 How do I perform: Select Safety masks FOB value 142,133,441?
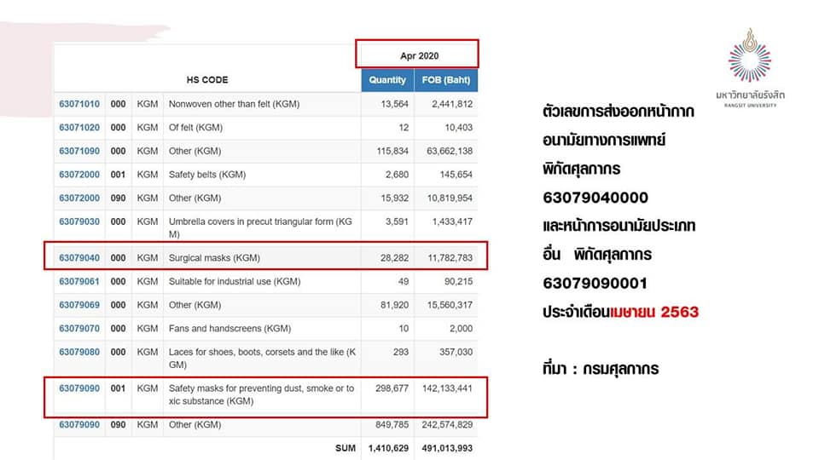(444, 388)
